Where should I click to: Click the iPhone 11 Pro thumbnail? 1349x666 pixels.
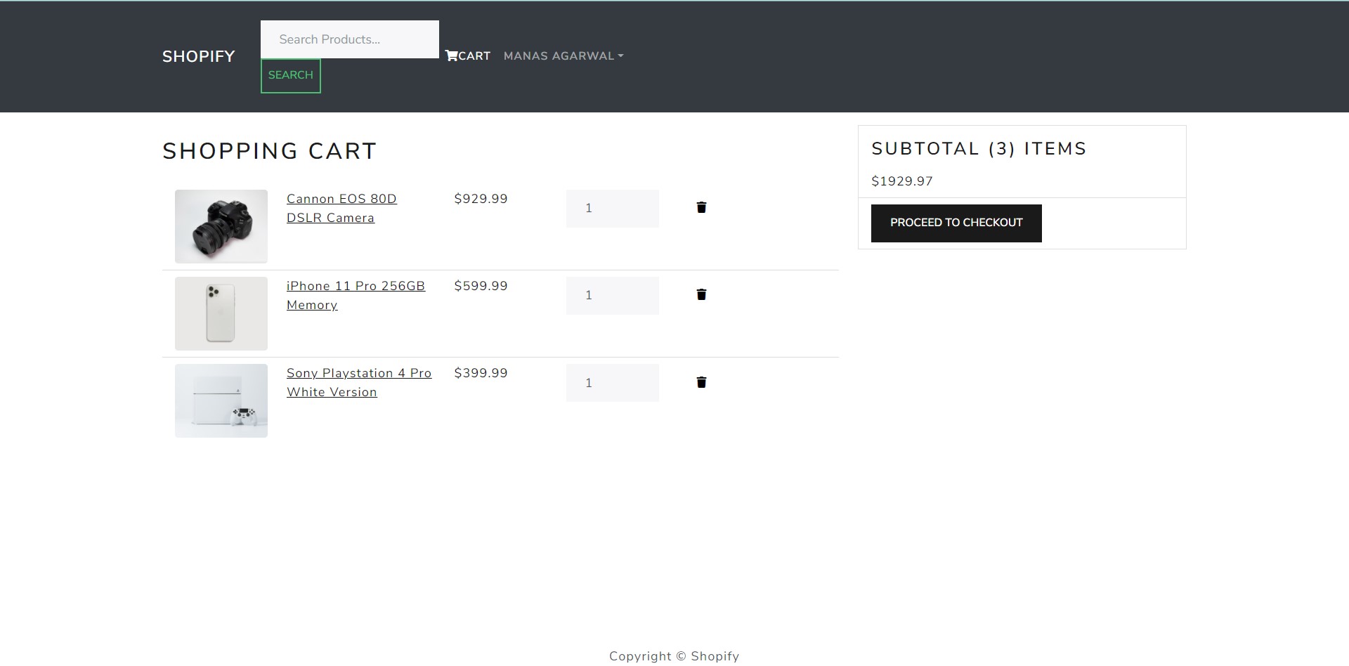tap(221, 313)
